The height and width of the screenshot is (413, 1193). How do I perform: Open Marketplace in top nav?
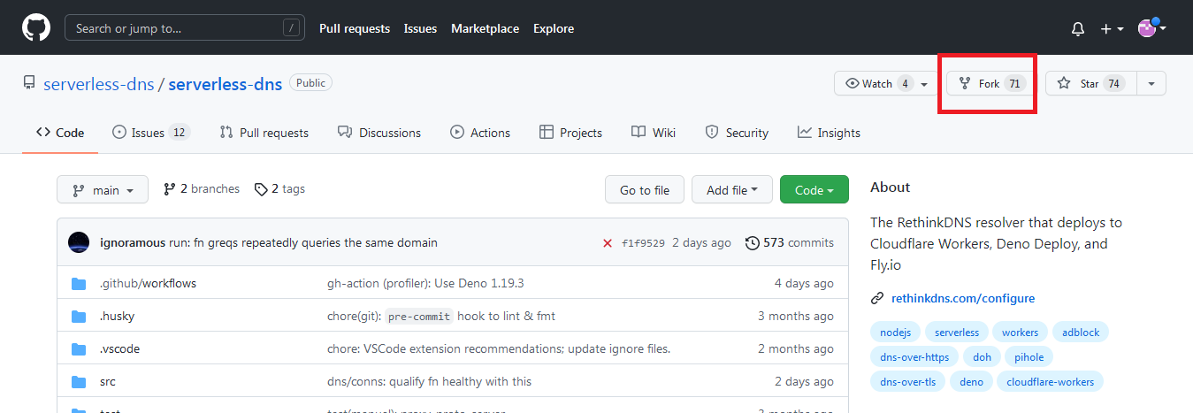pyautogui.click(x=485, y=28)
